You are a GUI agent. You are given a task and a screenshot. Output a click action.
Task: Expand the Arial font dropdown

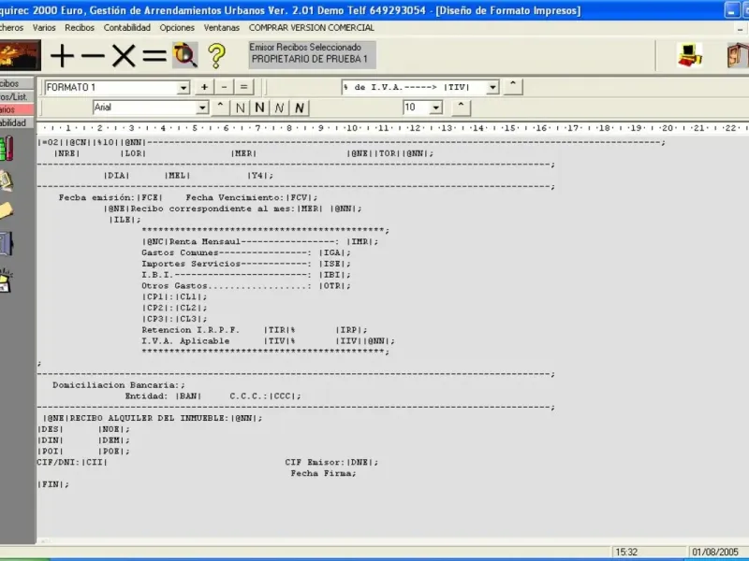coord(202,108)
